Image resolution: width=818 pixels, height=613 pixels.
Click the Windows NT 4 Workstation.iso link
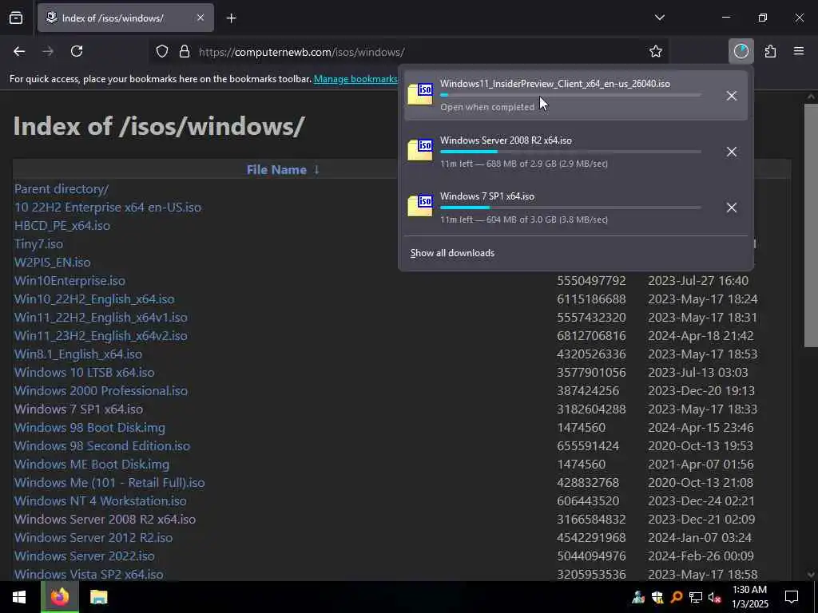click(x=100, y=500)
